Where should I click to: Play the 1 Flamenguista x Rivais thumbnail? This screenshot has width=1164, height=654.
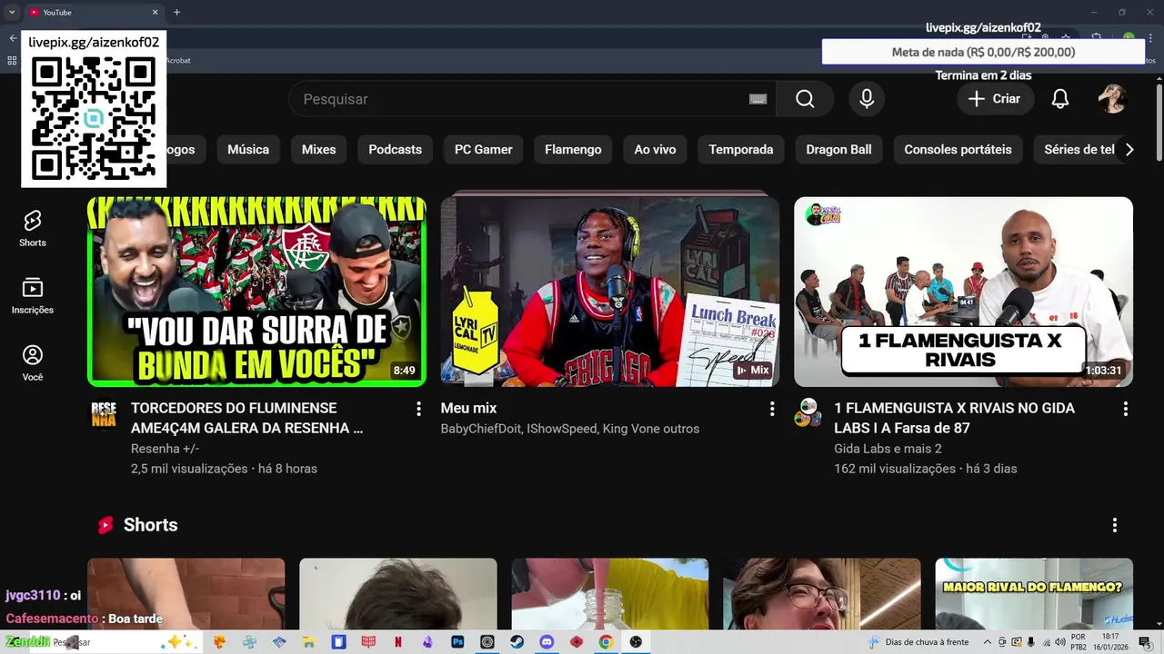pos(963,292)
